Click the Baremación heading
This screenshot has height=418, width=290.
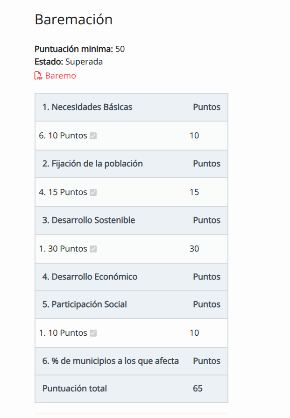coord(73,20)
